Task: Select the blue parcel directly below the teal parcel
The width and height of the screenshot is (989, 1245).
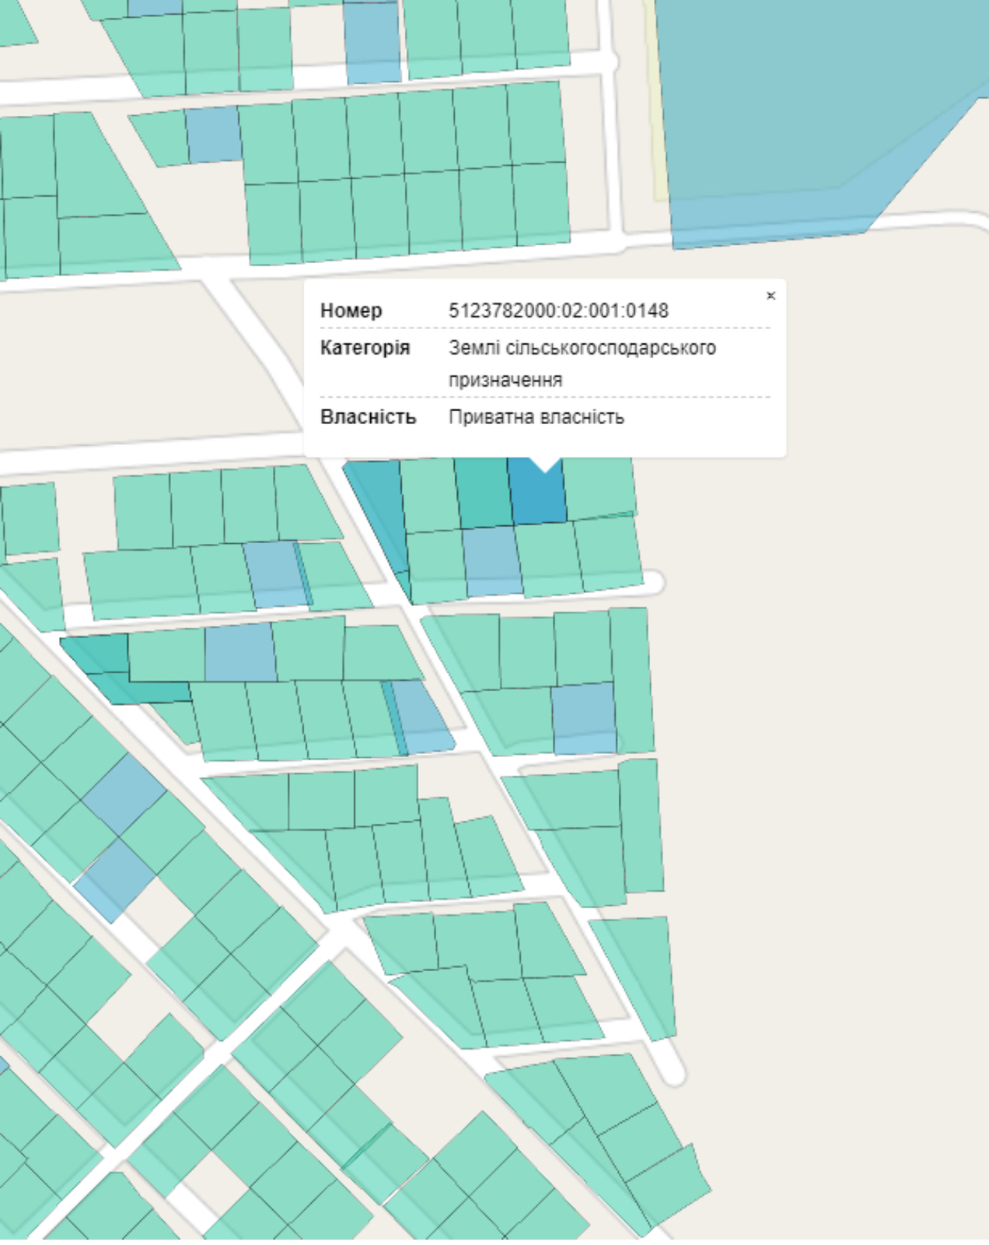Action: (x=492, y=560)
